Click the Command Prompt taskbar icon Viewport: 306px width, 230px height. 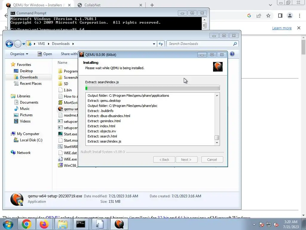81,224
